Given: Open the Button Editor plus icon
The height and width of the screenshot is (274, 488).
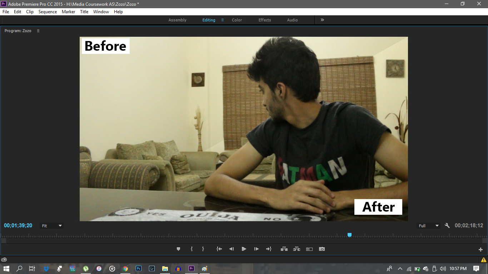Looking at the screenshot, I should 480,249.
